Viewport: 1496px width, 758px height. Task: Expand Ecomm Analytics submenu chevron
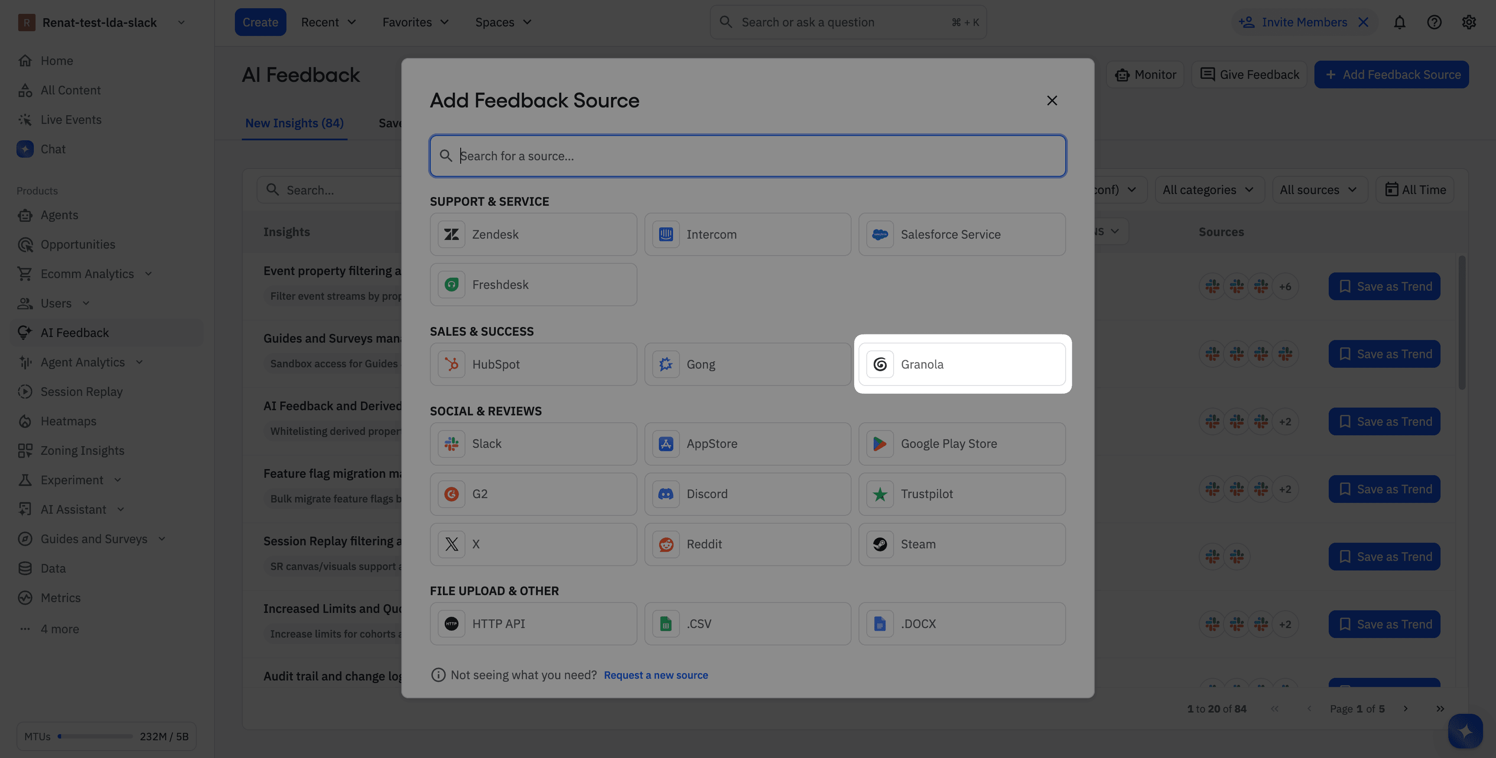coord(148,274)
